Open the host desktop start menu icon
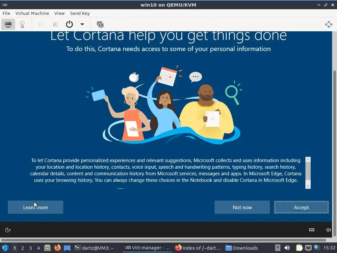 click(x=5, y=248)
